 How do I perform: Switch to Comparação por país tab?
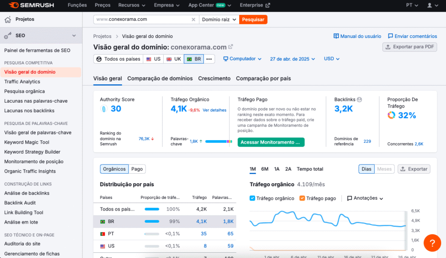pyautogui.click(x=264, y=78)
